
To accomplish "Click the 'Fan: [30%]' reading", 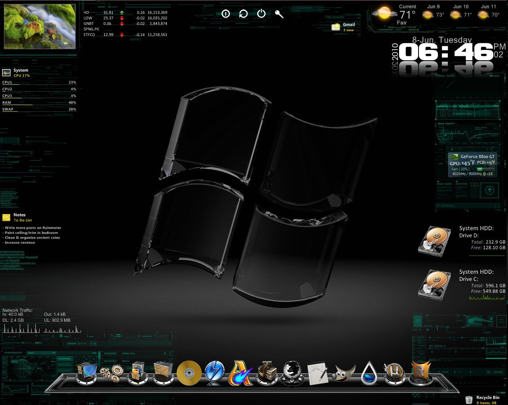I will tap(460, 169).
